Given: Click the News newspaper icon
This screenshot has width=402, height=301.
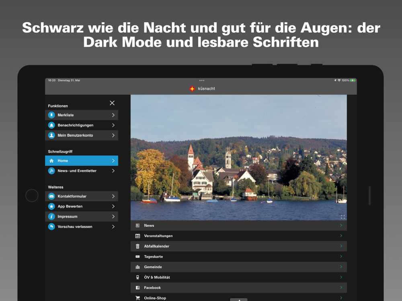Looking at the screenshot, I should coord(137,226).
